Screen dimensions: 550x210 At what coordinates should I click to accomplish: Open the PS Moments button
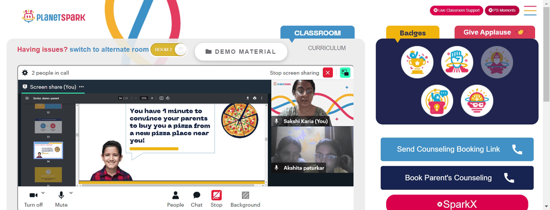tap(502, 10)
